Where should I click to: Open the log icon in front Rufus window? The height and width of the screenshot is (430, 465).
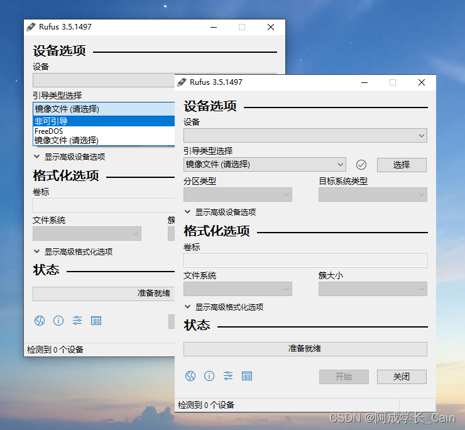247,376
